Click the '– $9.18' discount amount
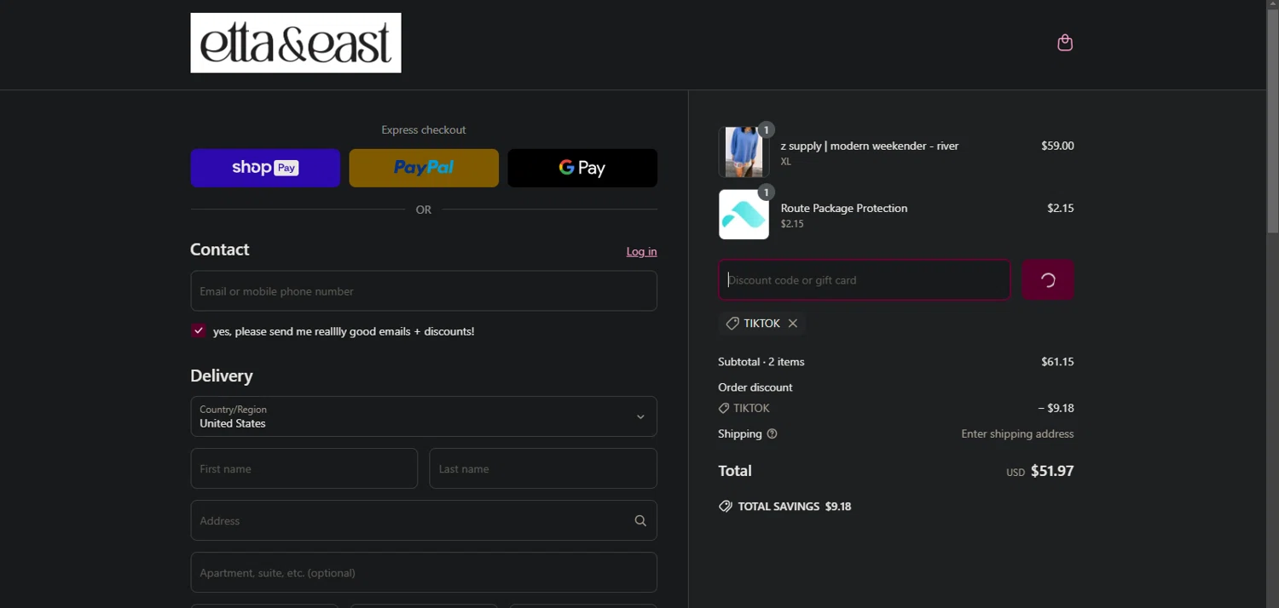The width and height of the screenshot is (1279, 608). tap(1056, 409)
